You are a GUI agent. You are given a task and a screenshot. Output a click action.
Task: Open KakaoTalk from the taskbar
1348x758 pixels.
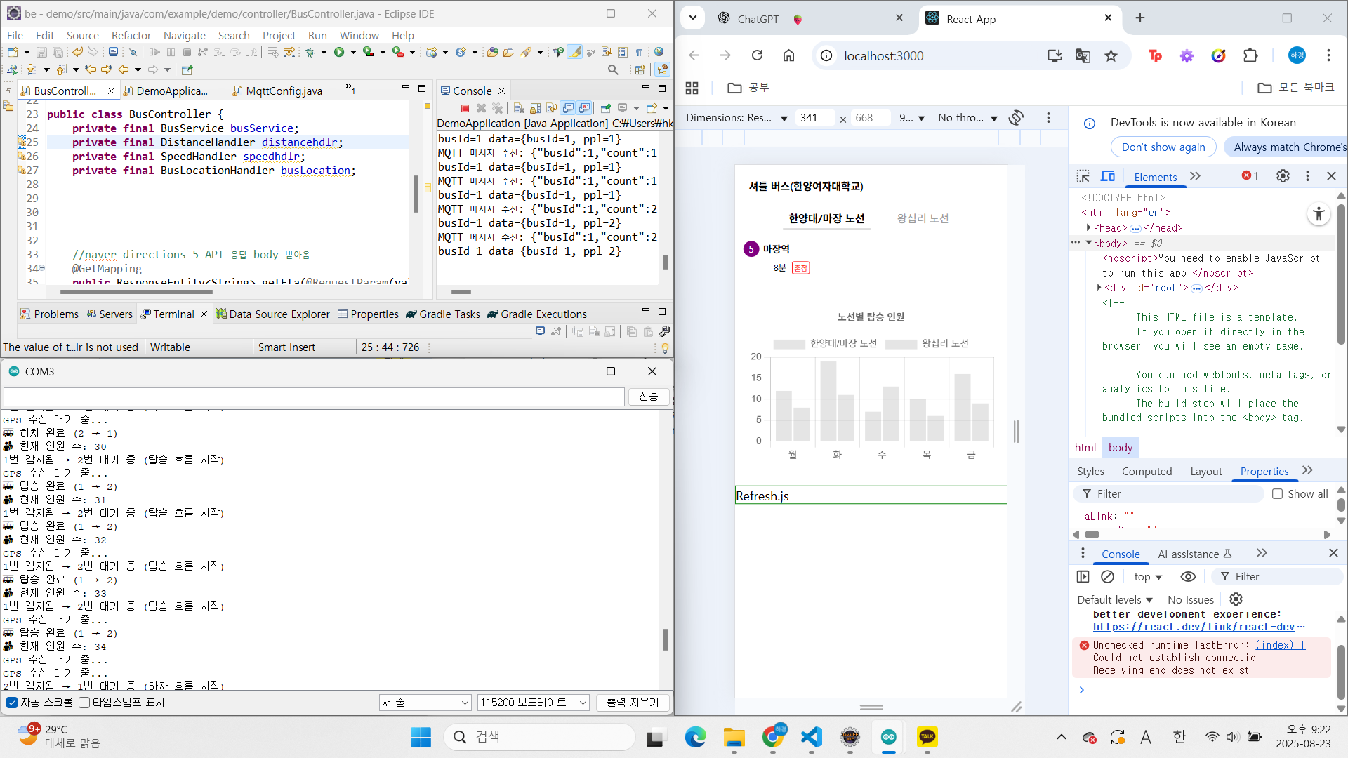(x=927, y=737)
